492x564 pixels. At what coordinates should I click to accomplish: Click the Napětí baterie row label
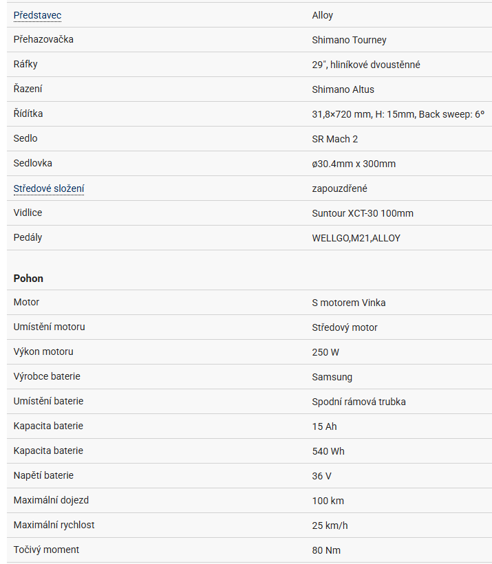(43, 475)
